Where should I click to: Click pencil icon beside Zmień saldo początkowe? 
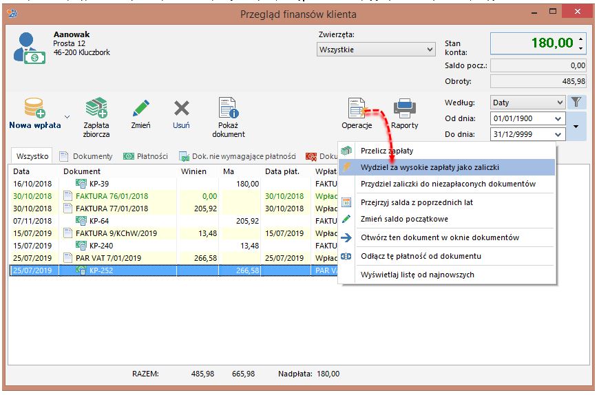point(346,219)
